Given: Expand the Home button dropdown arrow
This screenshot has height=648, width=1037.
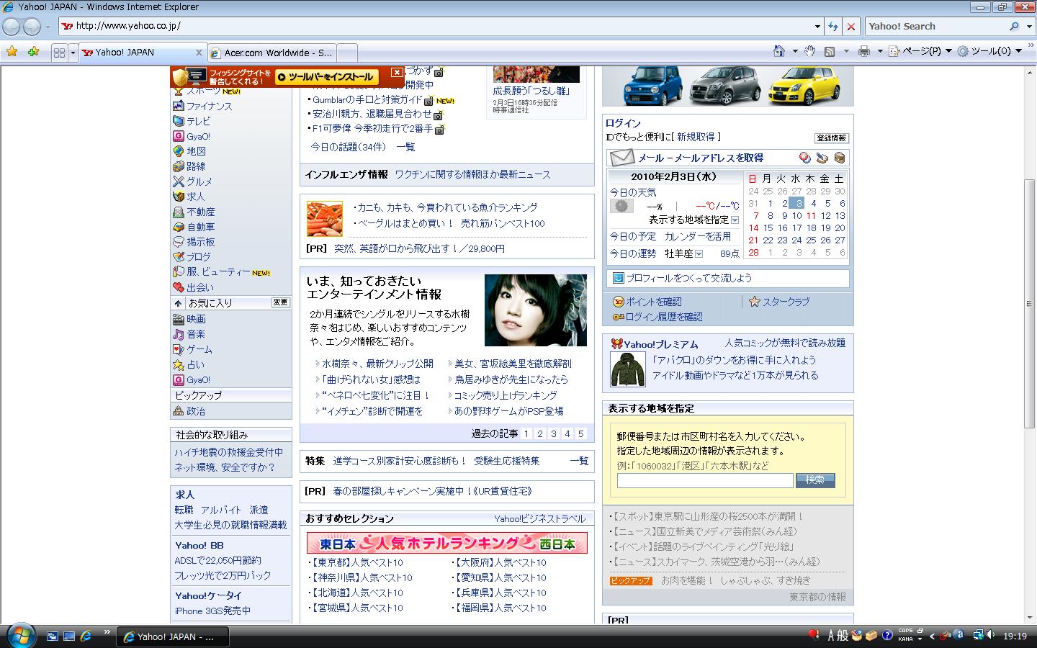Looking at the screenshot, I should (795, 51).
